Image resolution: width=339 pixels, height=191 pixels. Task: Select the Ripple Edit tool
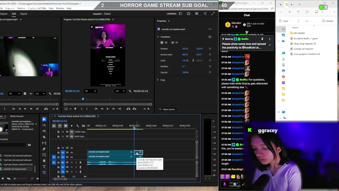44,131
